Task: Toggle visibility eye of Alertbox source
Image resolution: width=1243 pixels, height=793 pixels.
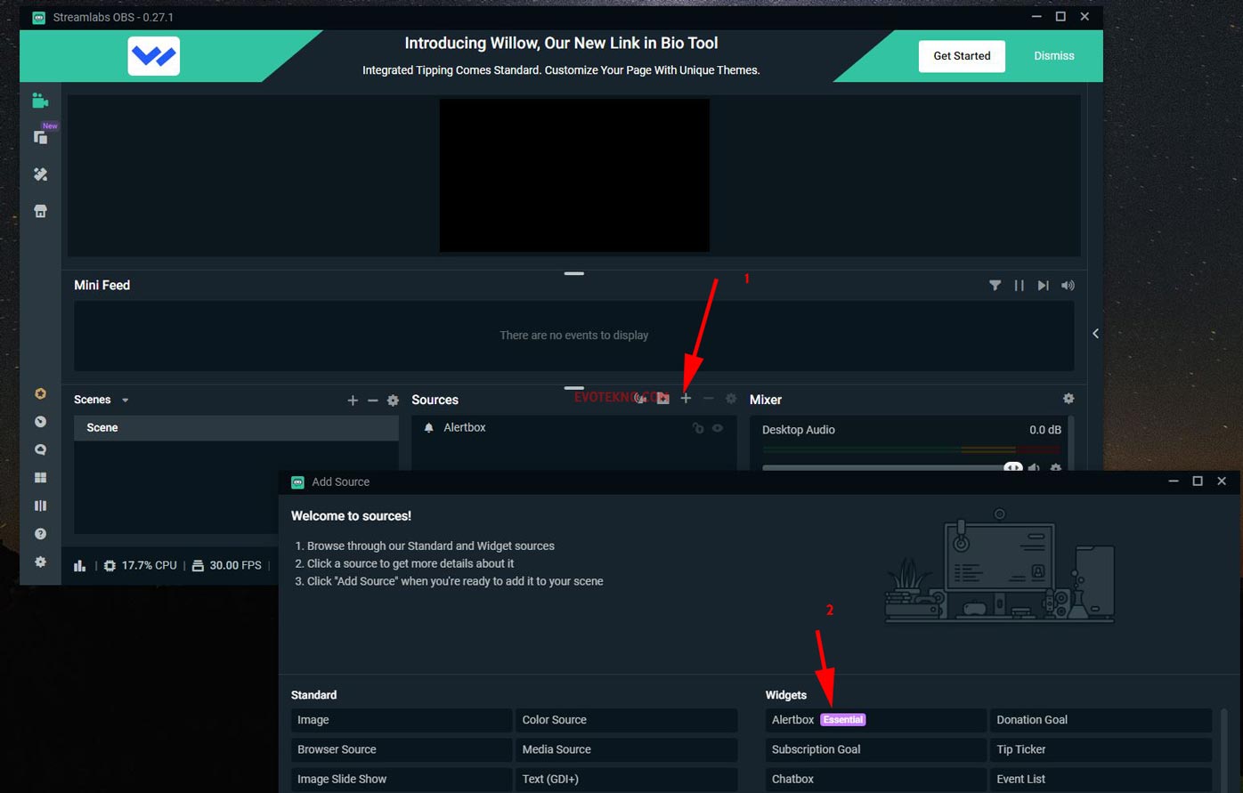Action: [x=718, y=428]
